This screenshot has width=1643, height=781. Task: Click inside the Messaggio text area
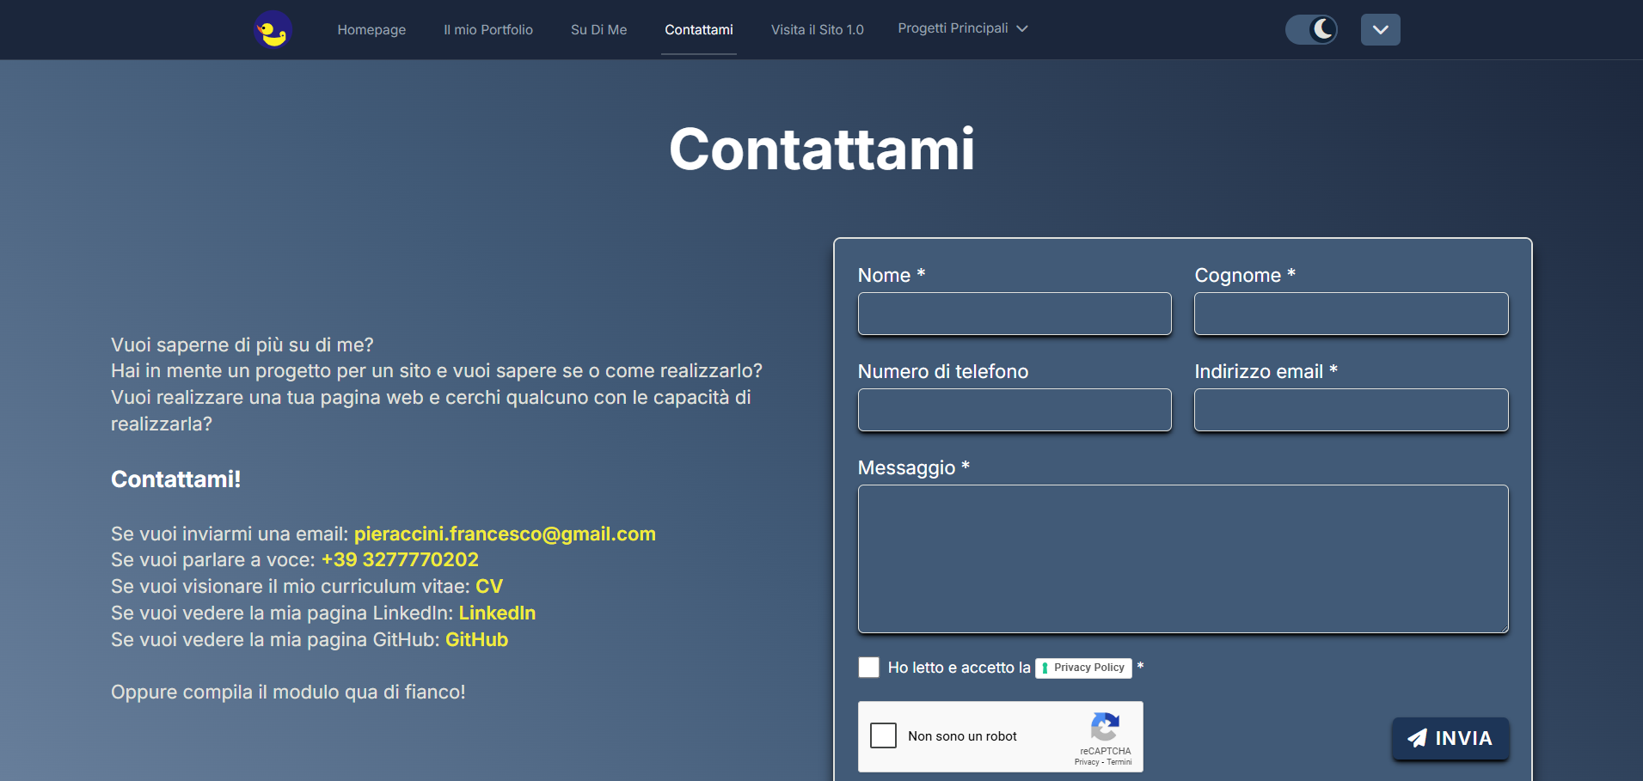(x=1183, y=558)
